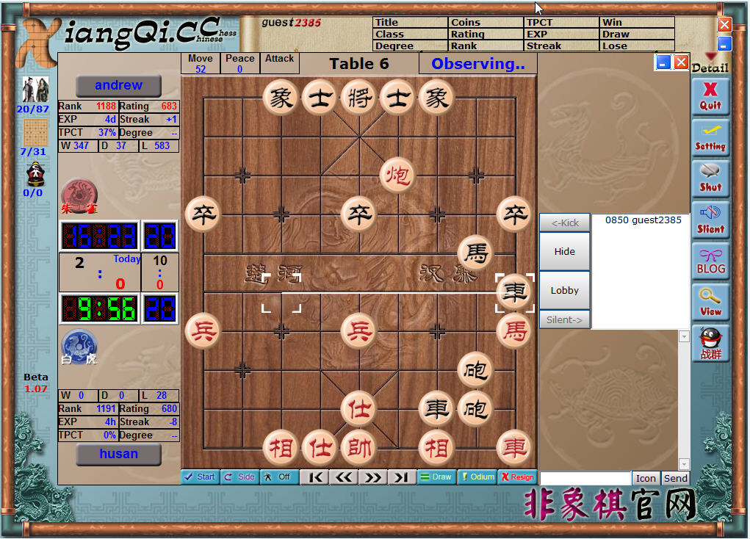The image size is (750, 539).
Task: Select the Table 6 tab
Action: [x=359, y=64]
